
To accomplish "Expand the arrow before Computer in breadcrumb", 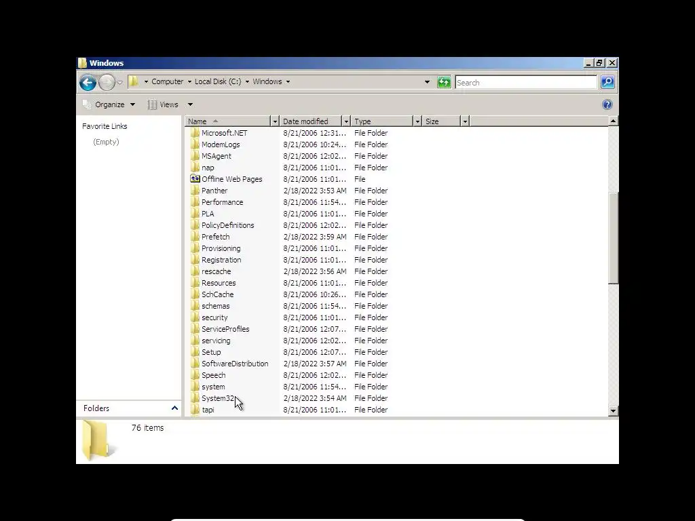I will click(x=146, y=81).
